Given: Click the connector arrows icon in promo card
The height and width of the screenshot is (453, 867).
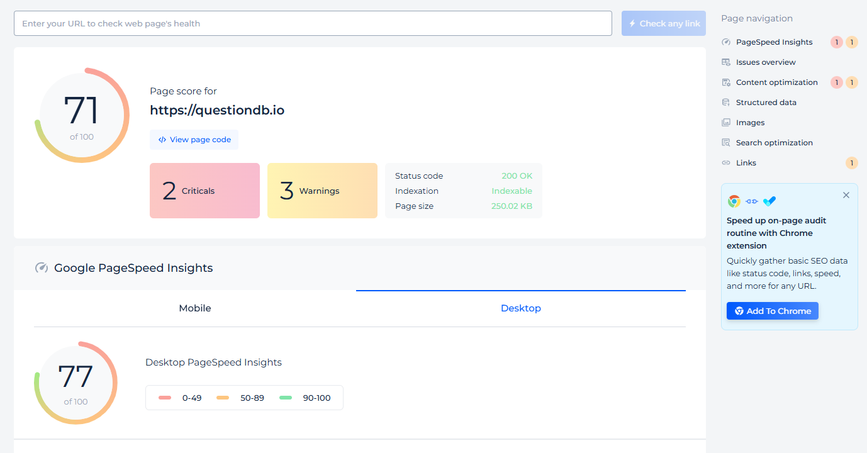Looking at the screenshot, I should (x=752, y=201).
